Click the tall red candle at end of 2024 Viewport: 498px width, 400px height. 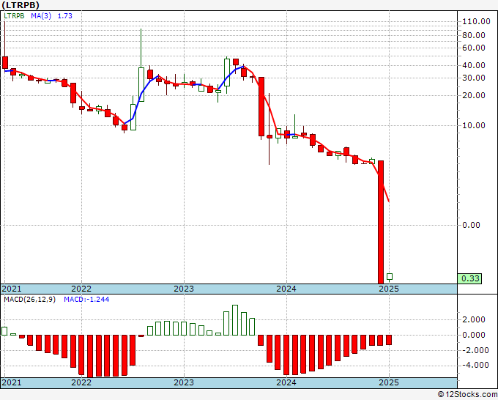[x=381, y=222]
